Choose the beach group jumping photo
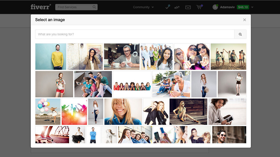The height and width of the screenshot is (157, 280). [x=228, y=57]
